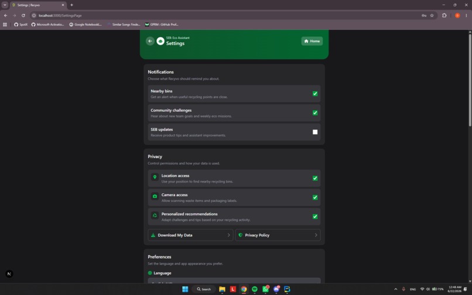Image resolution: width=472 pixels, height=295 pixels.
Task: Open a new browser tab
Action: (71, 5)
